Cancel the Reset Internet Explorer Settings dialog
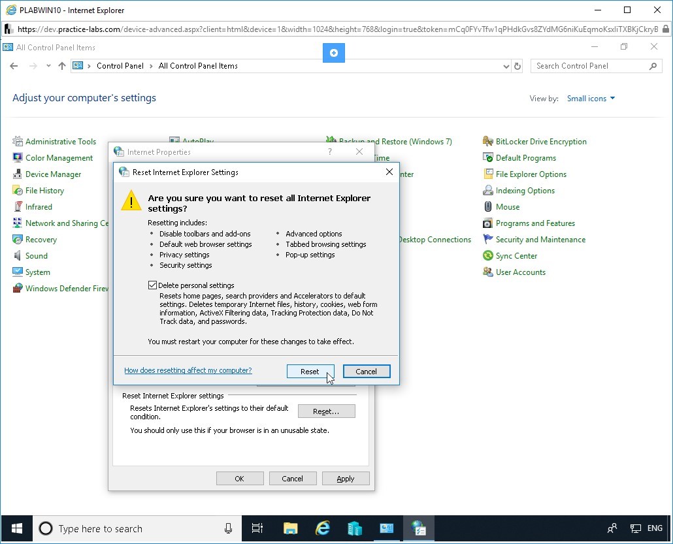Screen dimensions: 673x544 pyautogui.click(x=367, y=371)
